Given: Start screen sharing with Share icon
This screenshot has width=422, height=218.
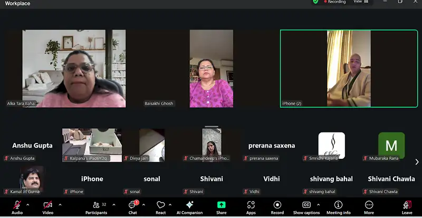Looking at the screenshot, I should (x=221, y=205).
